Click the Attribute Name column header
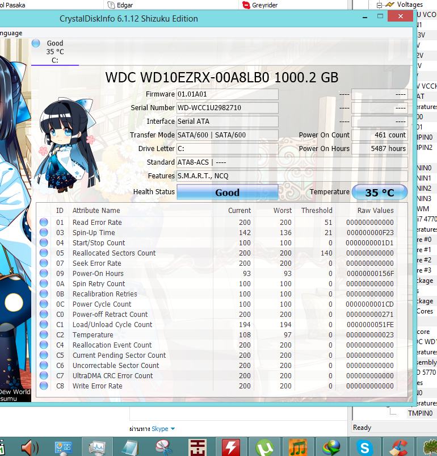 tap(96, 210)
